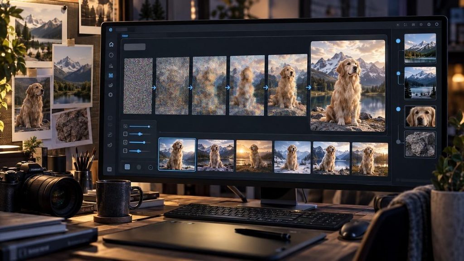Open the second diffusion step frame
464x261 pixels.
[172, 85]
